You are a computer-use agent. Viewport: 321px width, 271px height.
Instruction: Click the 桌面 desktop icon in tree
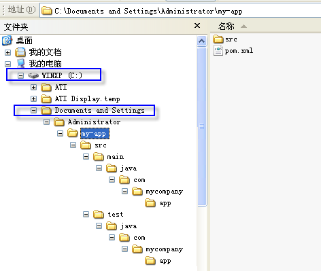pos(7,41)
